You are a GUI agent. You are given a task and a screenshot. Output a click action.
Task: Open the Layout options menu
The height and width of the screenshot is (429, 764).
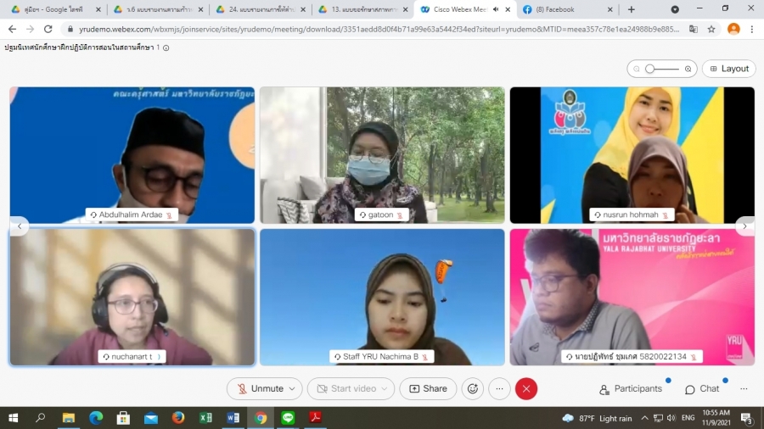[728, 69]
